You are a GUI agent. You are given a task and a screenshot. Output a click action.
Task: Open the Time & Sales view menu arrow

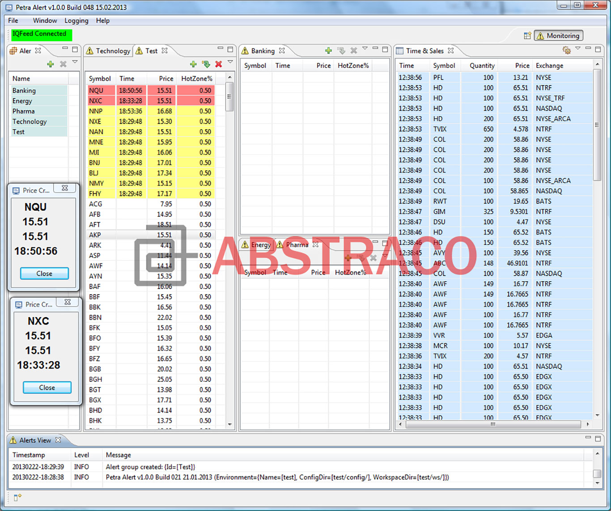[x=578, y=48]
